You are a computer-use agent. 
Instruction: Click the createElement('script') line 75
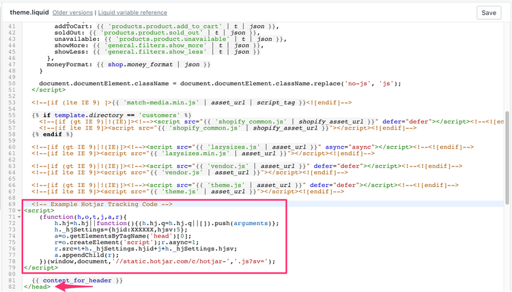[x=126, y=242]
